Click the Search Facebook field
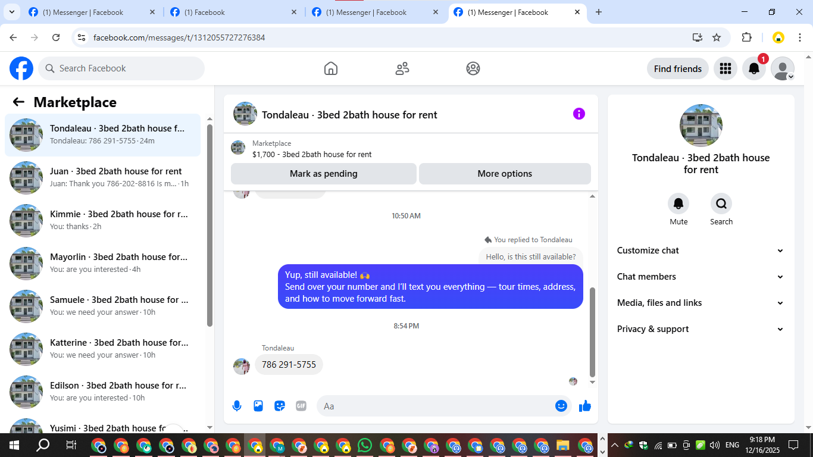The height and width of the screenshot is (457, 813). 121,68
